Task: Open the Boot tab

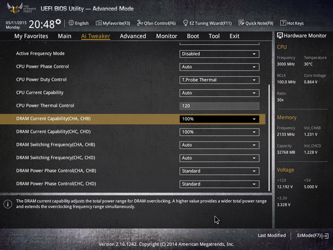Action: point(193,36)
